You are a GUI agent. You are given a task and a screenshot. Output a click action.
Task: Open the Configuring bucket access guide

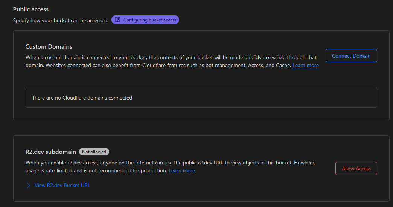pos(149,20)
